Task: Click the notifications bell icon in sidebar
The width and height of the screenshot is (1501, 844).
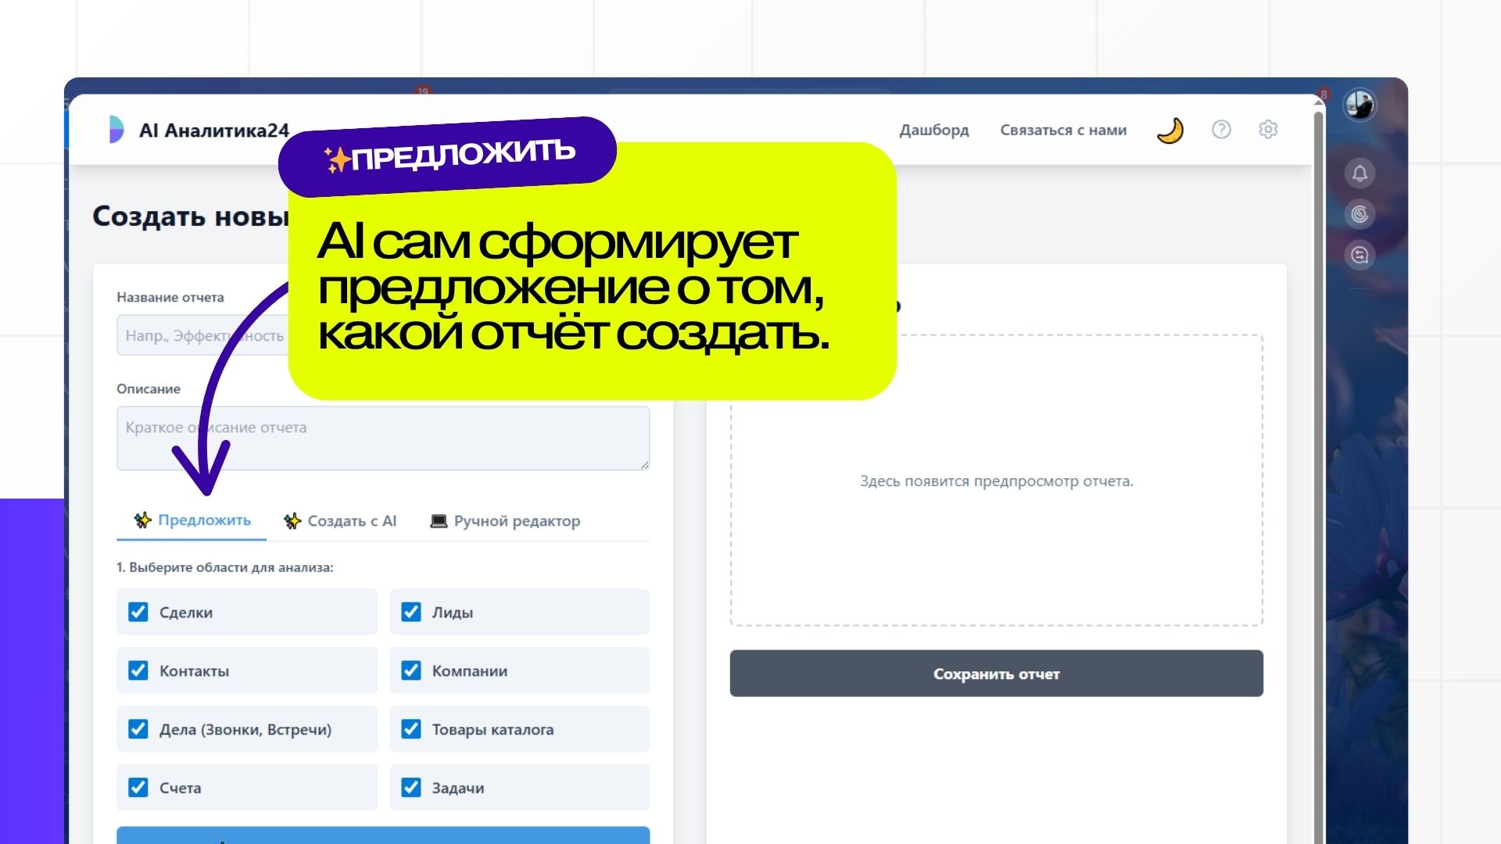Action: click(1360, 173)
